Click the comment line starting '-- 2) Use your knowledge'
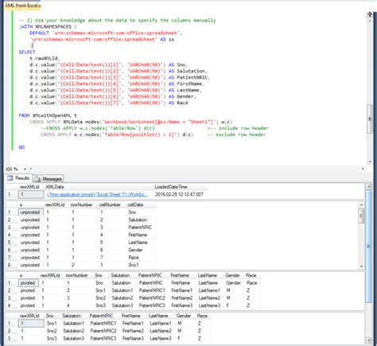Screen dimensions: 377x346 (x=117, y=21)
